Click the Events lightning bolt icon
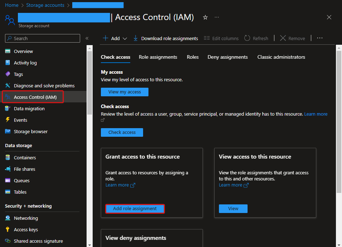Screen dimensions: 342x247 [8, 120]
